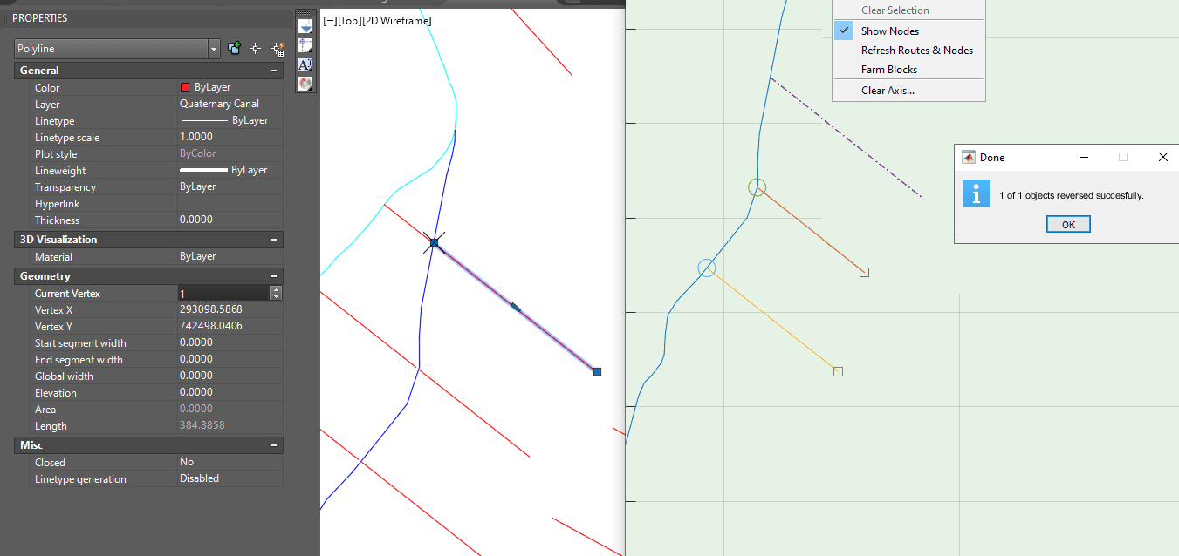Click the text 'A' tool icon
The height and width of the screenshot is (556, 1179).
coord(305,64)
